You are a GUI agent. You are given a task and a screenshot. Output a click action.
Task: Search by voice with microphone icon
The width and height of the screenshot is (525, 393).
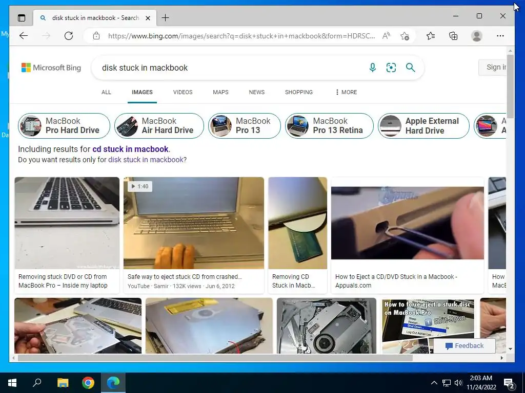(x=372, y=68)
